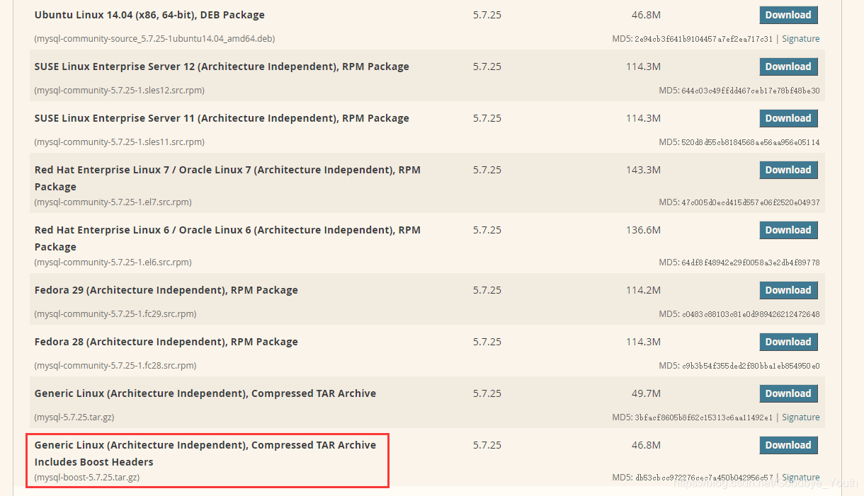This screenshot has width=864, height=496.
Task: Select filename (mysql-boost-5.7.25.tar.gz)
Action: (x=86, y=478)
